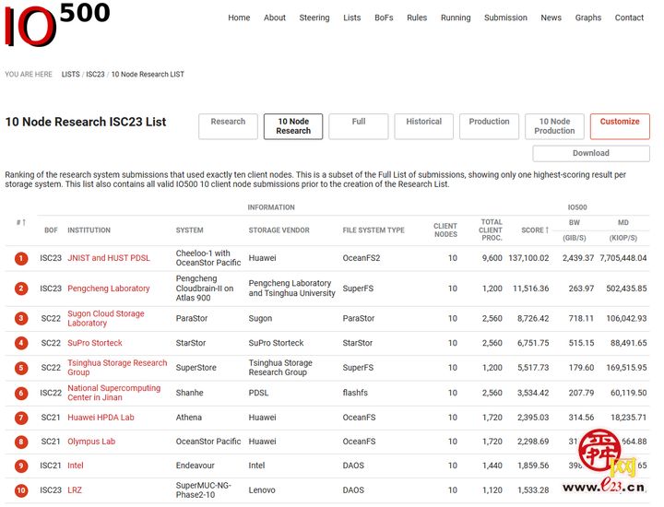This screenshot has height=507, width=664.
Task: Switch to the Research list tab
Action: tap(228, 126)
